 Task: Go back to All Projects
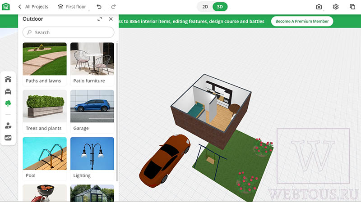coord(33,7)
